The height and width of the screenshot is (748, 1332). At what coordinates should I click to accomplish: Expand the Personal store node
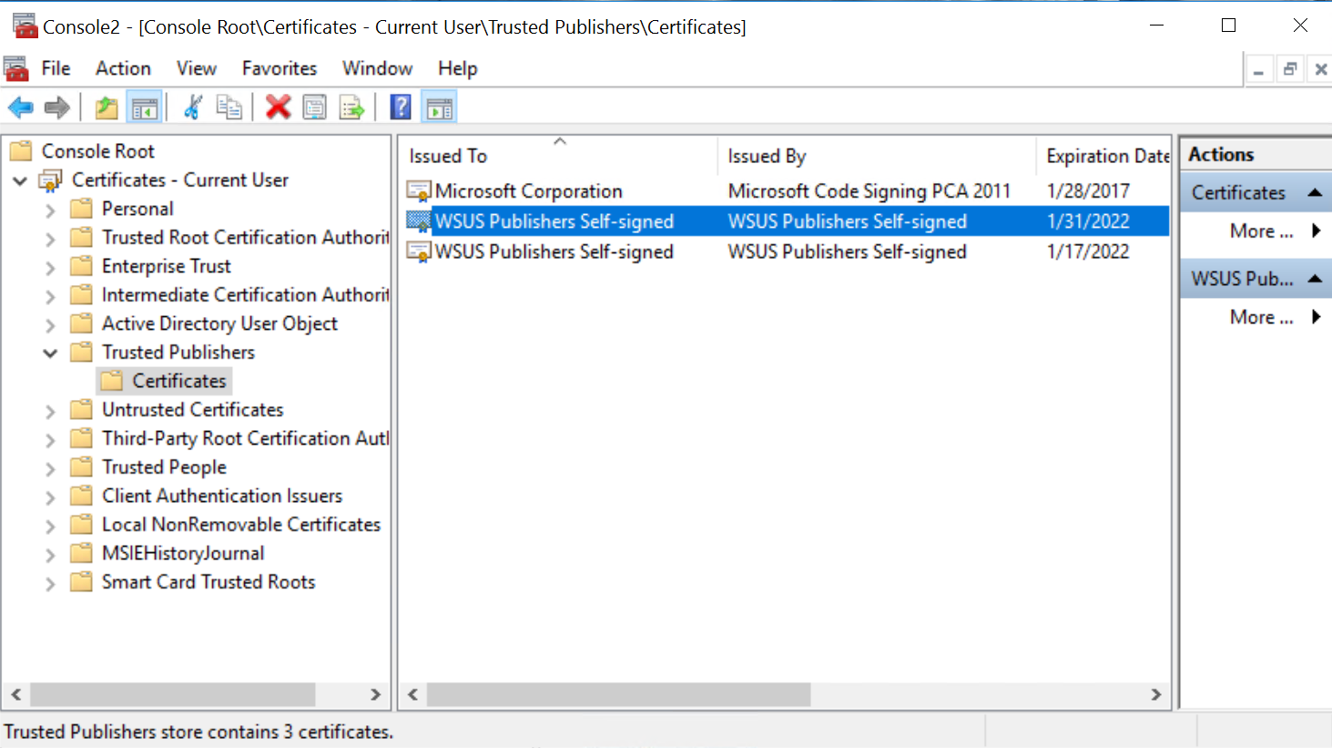[x=50, y=210]
